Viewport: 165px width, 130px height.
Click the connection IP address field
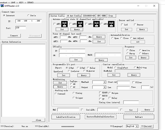pos(29,21)
